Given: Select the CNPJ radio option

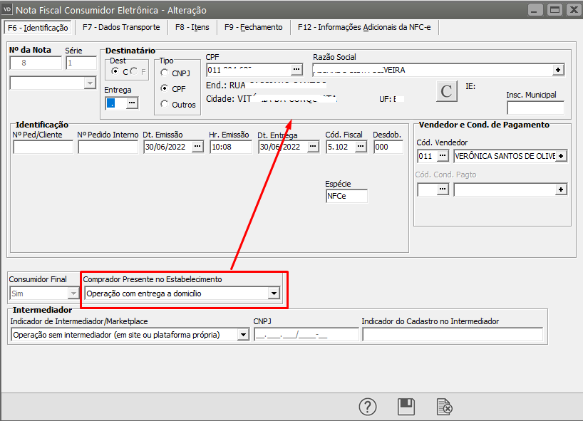Looking at the screenshot, I should (x=165, y=73).
